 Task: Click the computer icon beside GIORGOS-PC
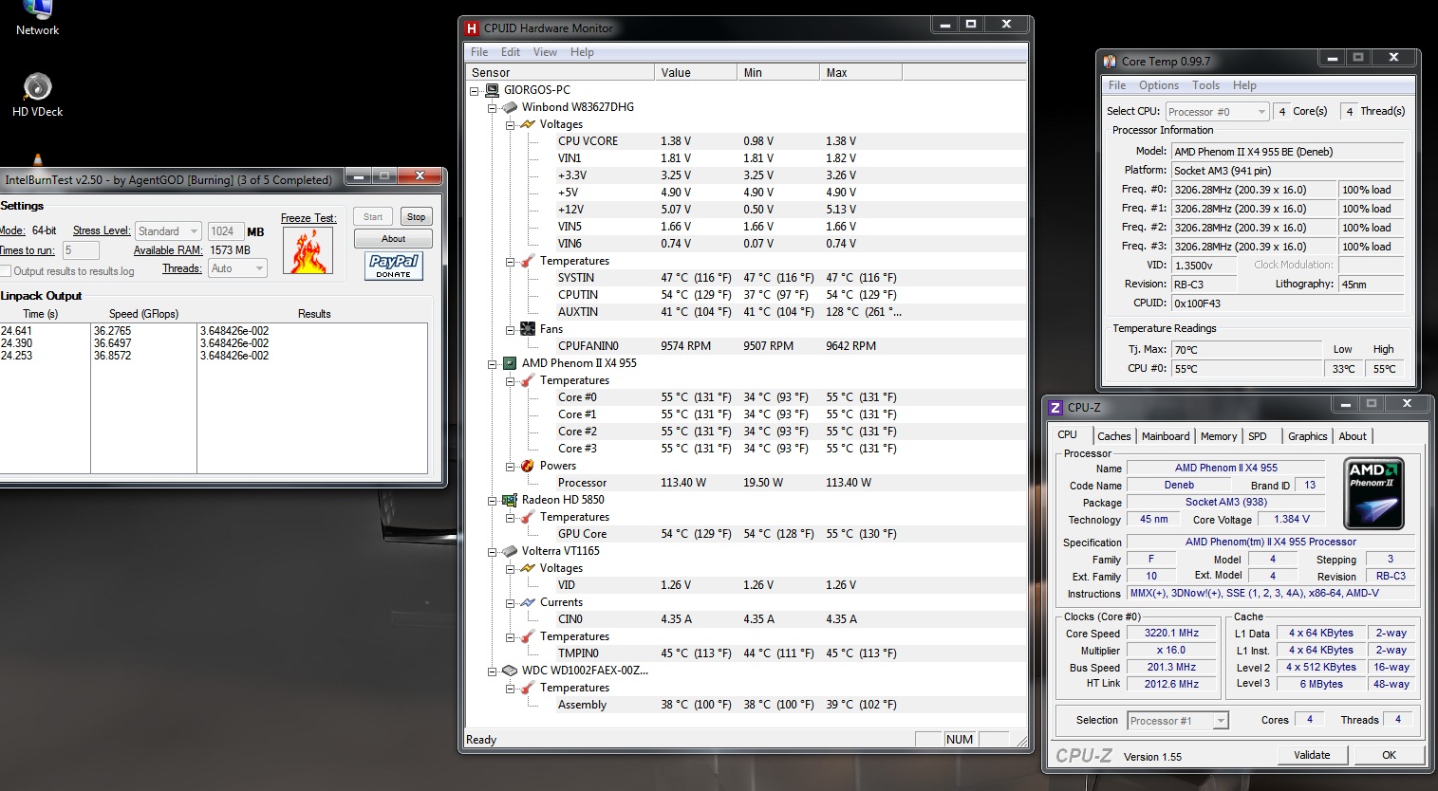tap(492, 90)
